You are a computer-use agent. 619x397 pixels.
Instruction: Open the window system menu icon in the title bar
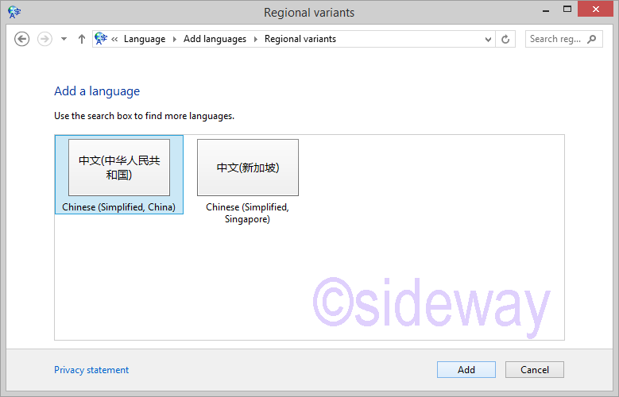click(14, 12)
